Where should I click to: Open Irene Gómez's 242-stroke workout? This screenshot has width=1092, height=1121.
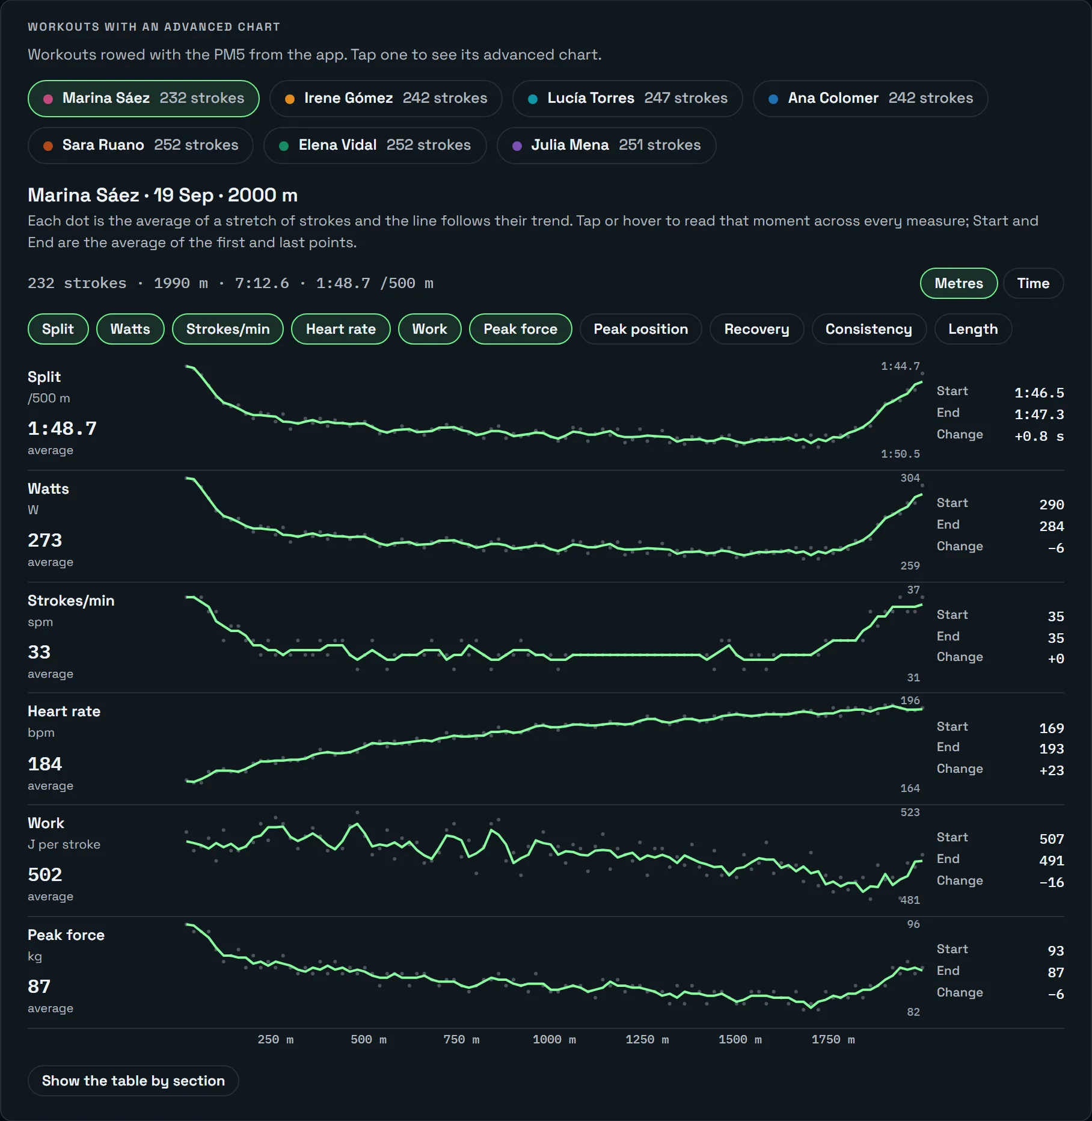pos(385,98)
